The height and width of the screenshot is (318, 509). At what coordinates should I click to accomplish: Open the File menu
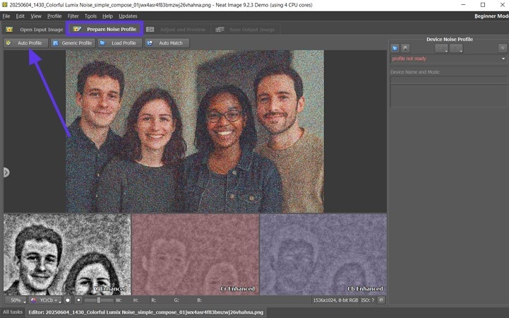point(6,16)
